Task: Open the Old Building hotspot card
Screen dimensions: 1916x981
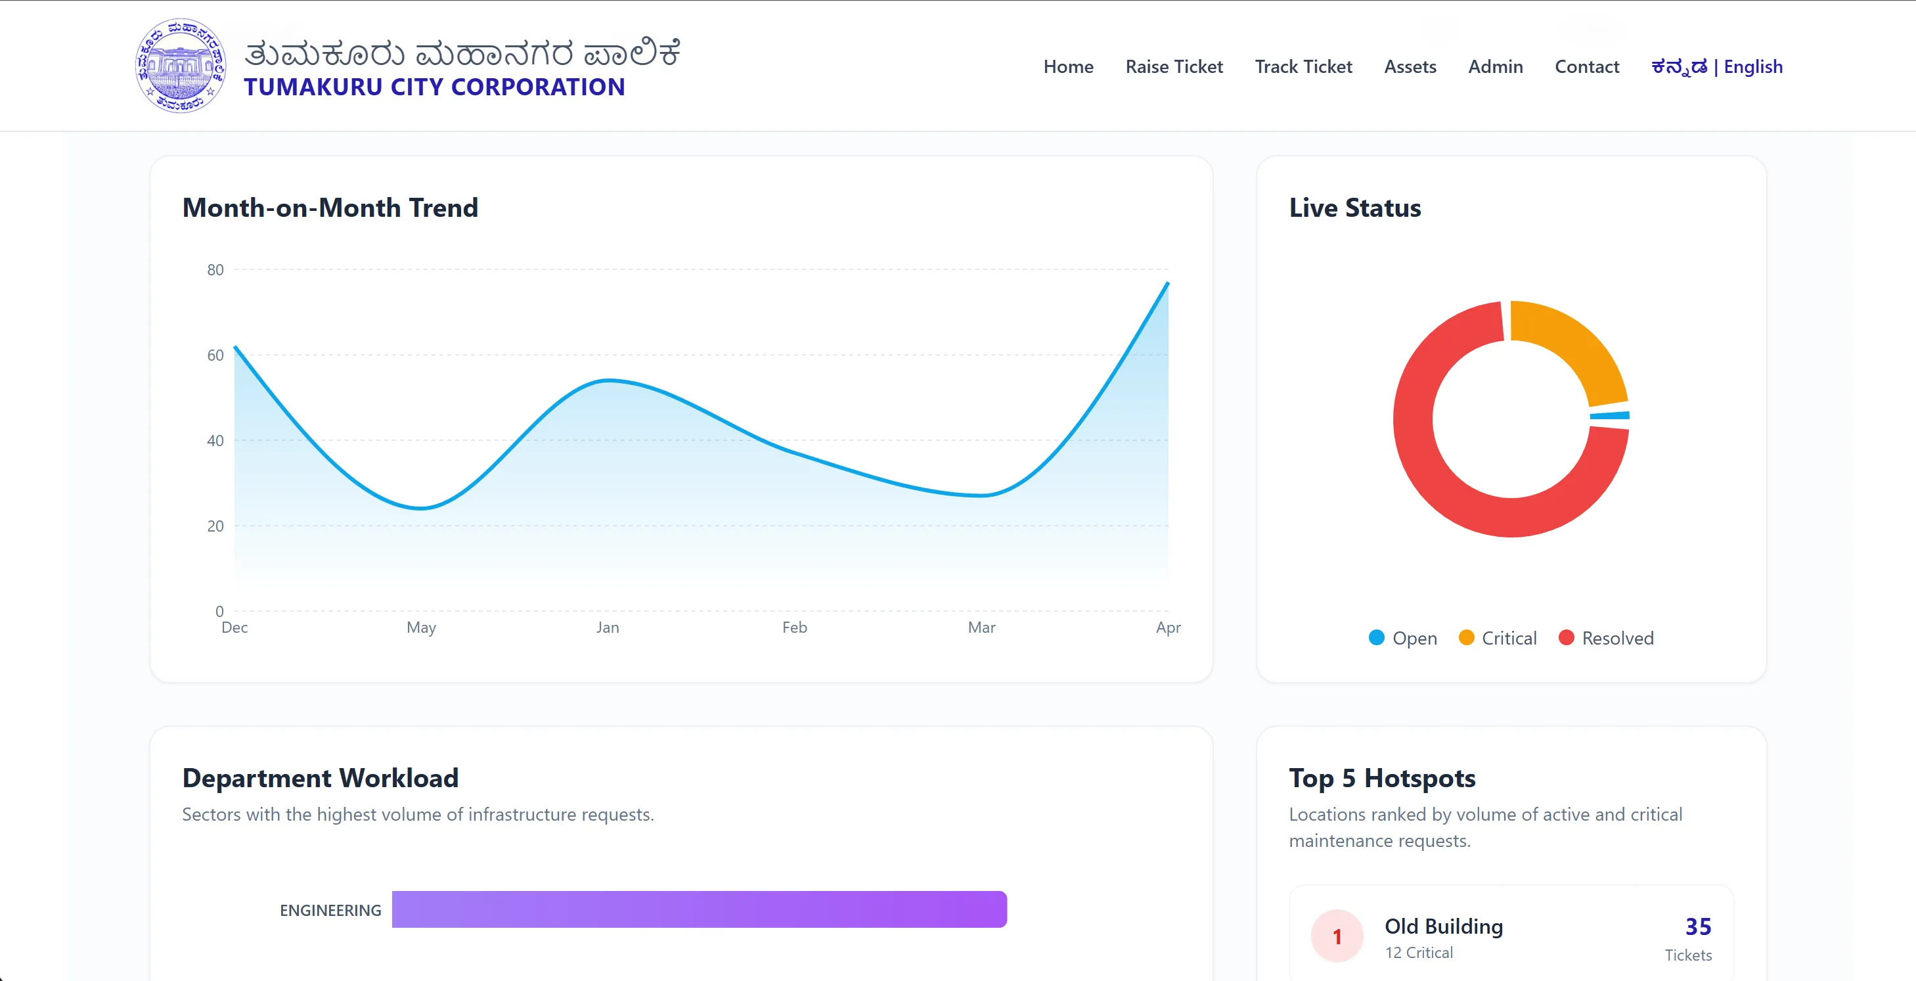Action: 1511,932
